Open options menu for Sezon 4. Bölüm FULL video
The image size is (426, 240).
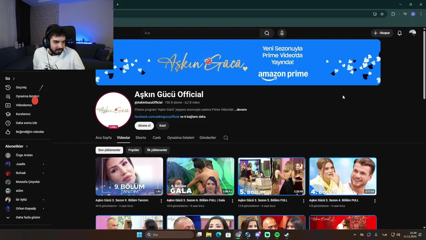(x=375, y=201)
